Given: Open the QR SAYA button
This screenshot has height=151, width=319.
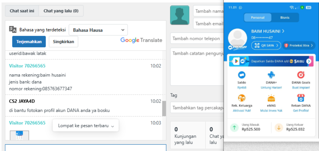Looking at the screenshot, I should point(266,45).
